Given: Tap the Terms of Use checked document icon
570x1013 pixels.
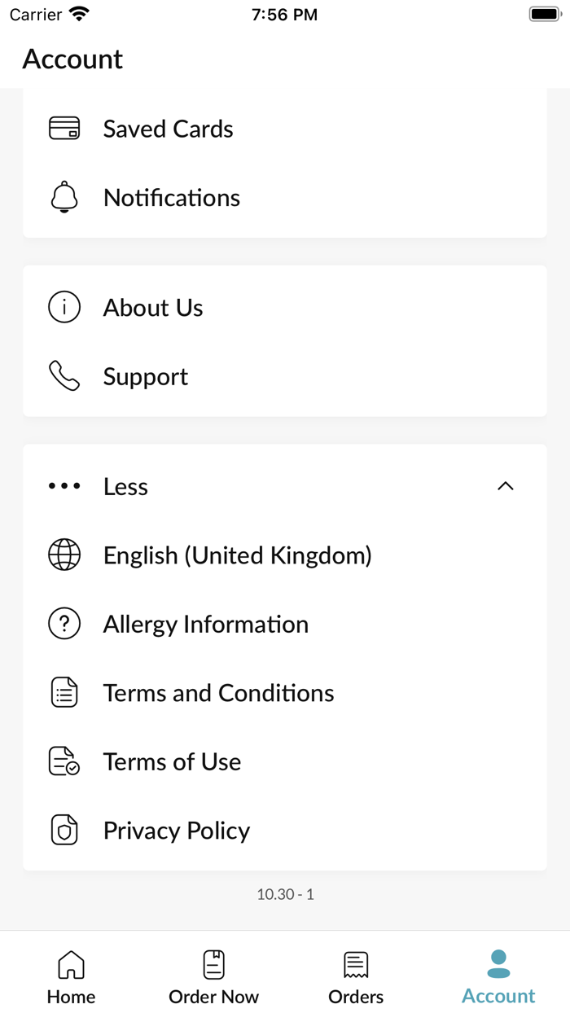Looking at the screenshot, I should point(64,761).
